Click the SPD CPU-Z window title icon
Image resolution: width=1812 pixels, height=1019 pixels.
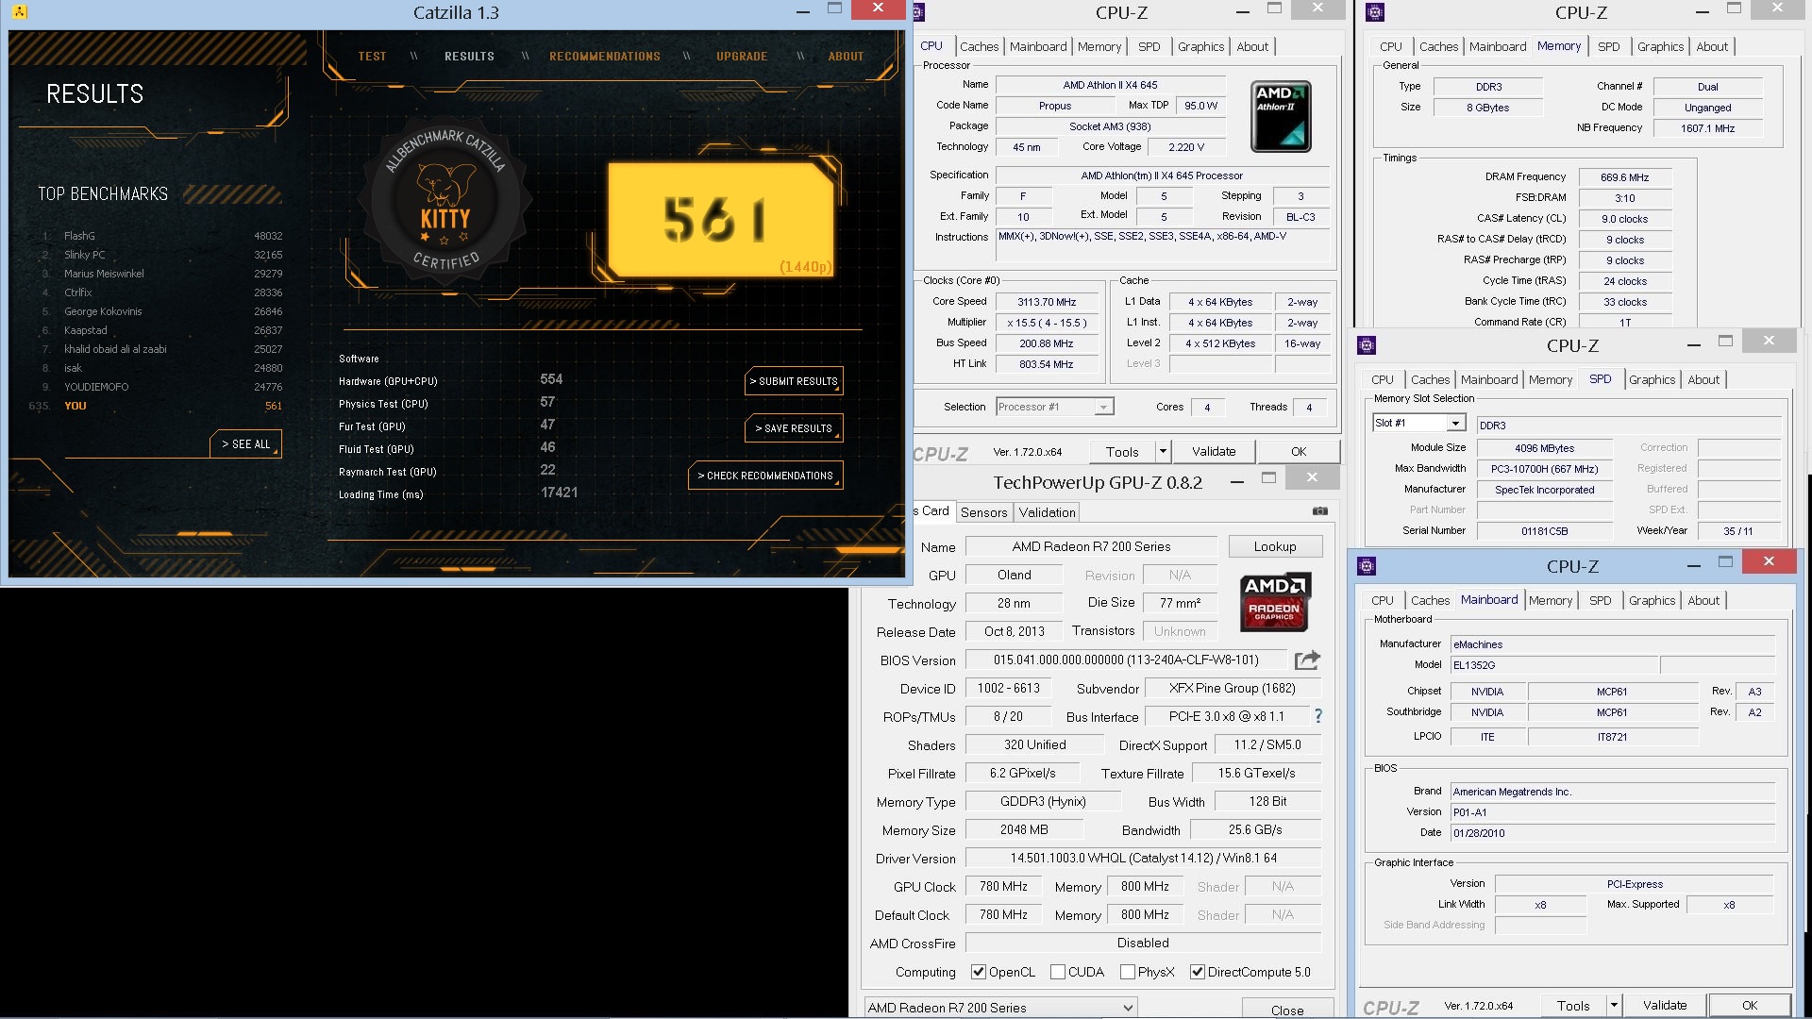pyautogui.click(x=1367, y=345)
